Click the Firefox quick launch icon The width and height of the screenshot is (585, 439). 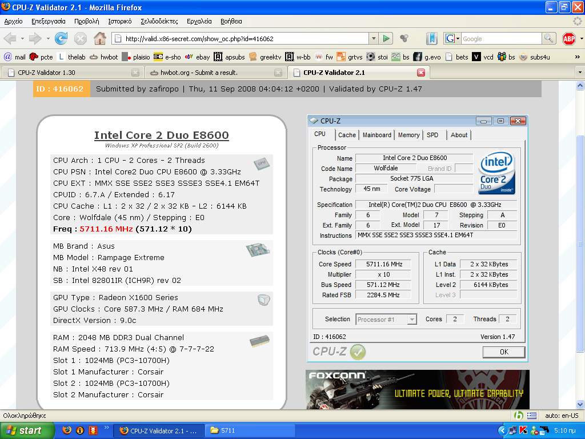click(x=67, y=430)
